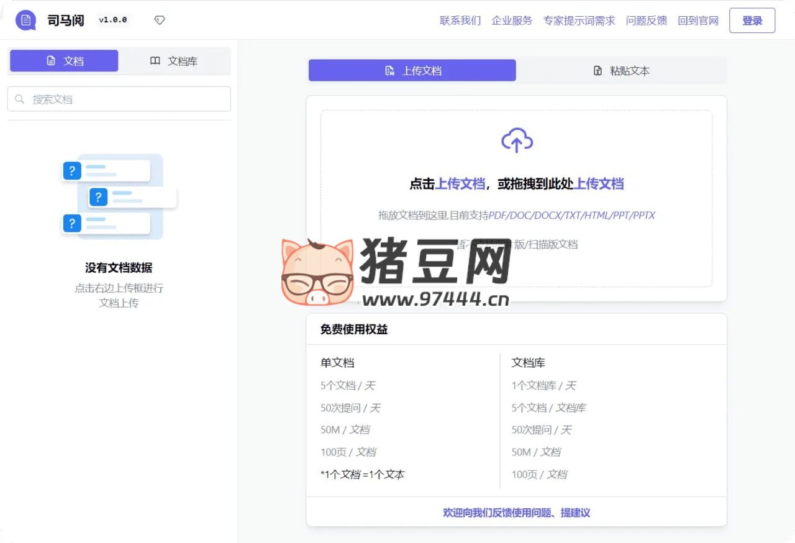Click the search magnifier icon
The height and width of the screenshot is (543, 795).
pyautogui.click(x=20, y=99)
